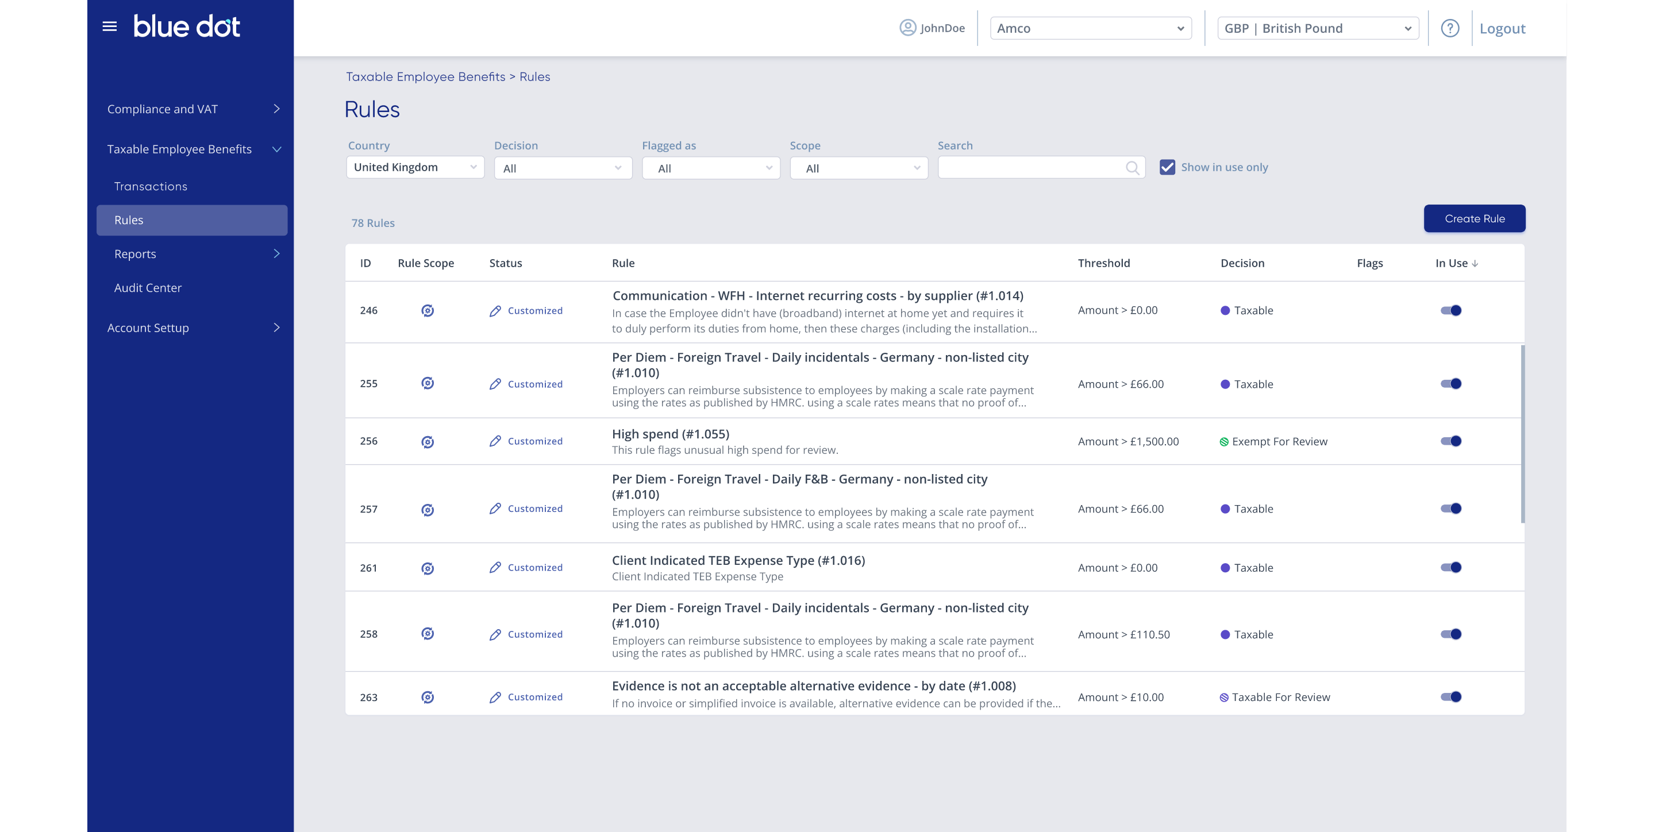Click rule scope icon for rule 246
The height and width of the screenshot is (832, 1655).
tap(427, 311)
